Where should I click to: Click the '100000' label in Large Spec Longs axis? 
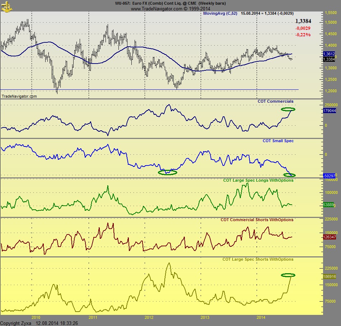(x=331, y=193)
